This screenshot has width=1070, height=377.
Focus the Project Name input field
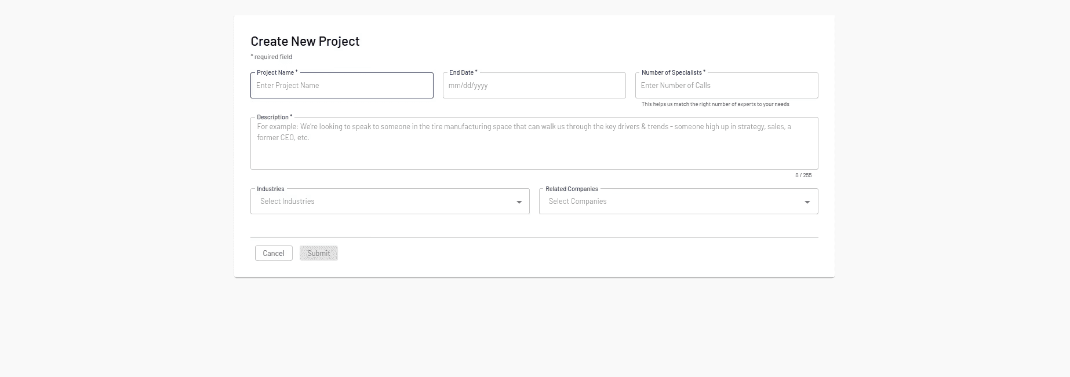tap(342, 86)
